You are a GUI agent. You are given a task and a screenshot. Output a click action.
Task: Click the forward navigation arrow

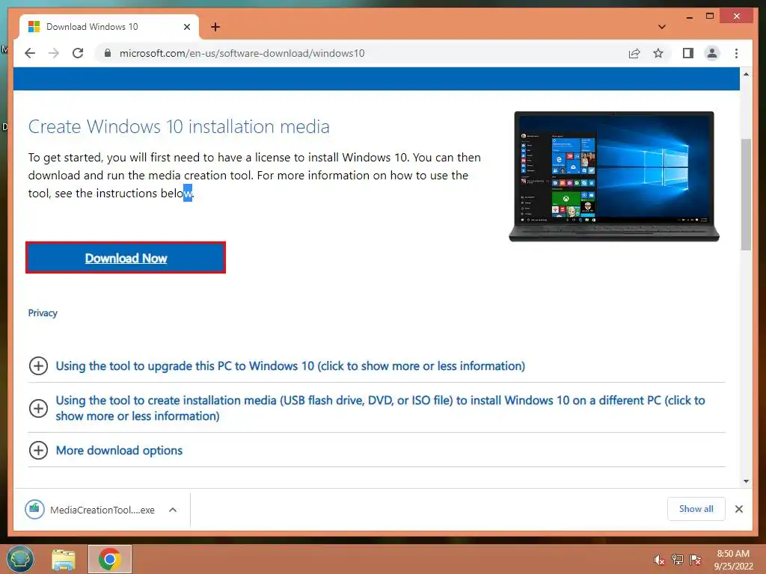pyautogui.click(x=54, y=53)
